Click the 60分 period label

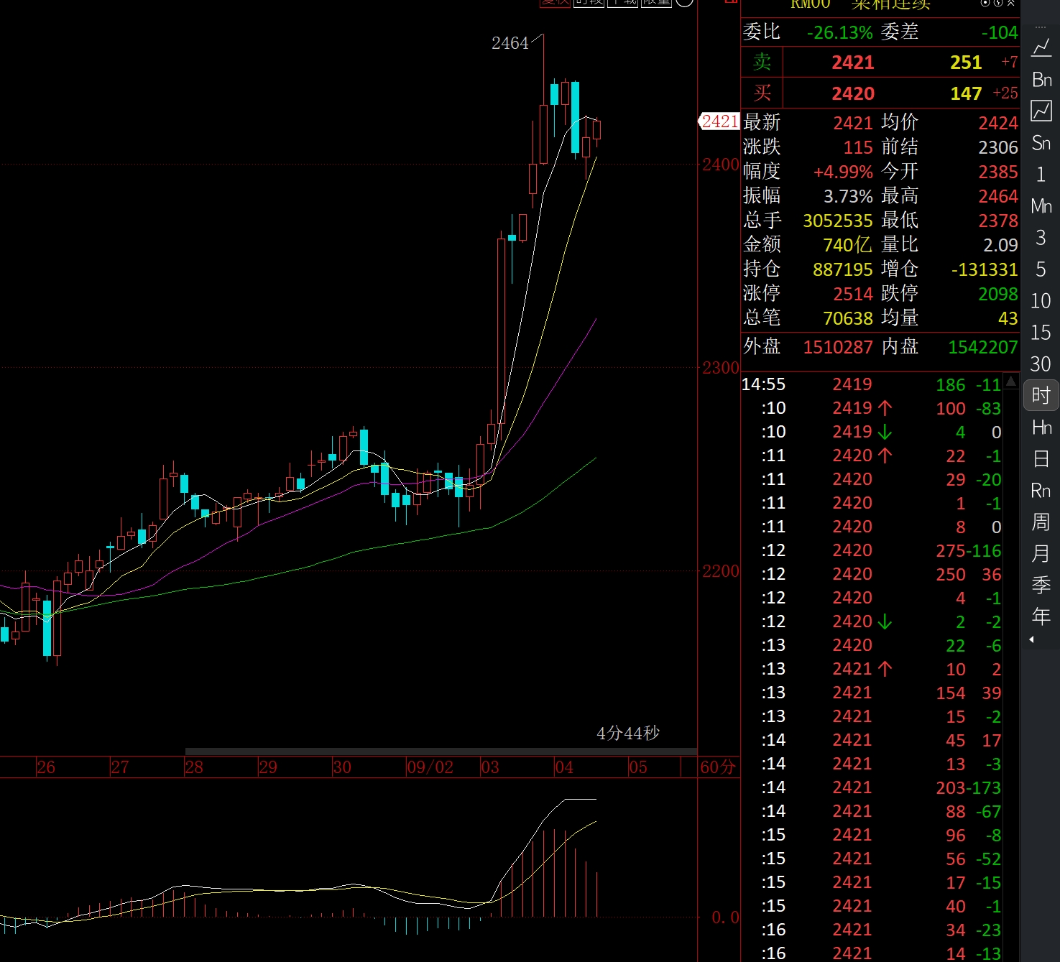[718, 767]
